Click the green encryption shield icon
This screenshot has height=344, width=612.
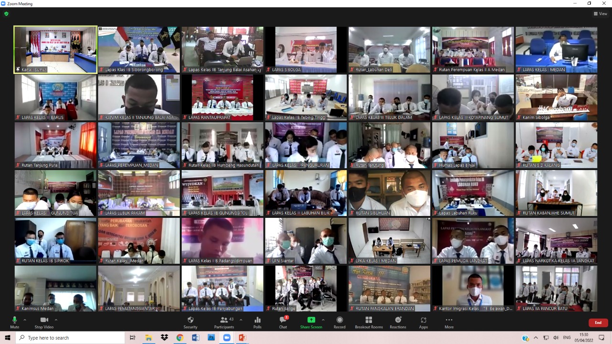6,14
